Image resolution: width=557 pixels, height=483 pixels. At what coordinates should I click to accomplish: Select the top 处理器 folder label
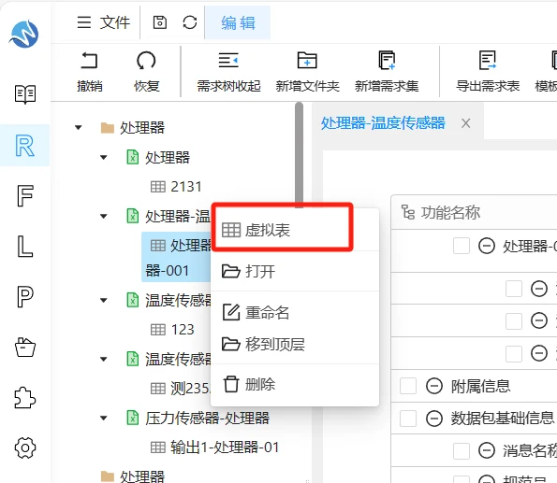[141, 128]
